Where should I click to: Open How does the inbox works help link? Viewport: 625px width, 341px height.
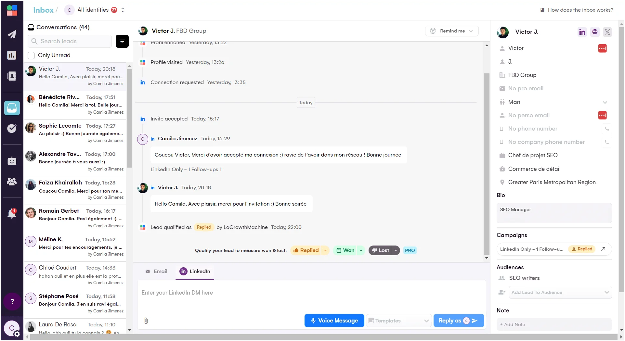point(577,10)
